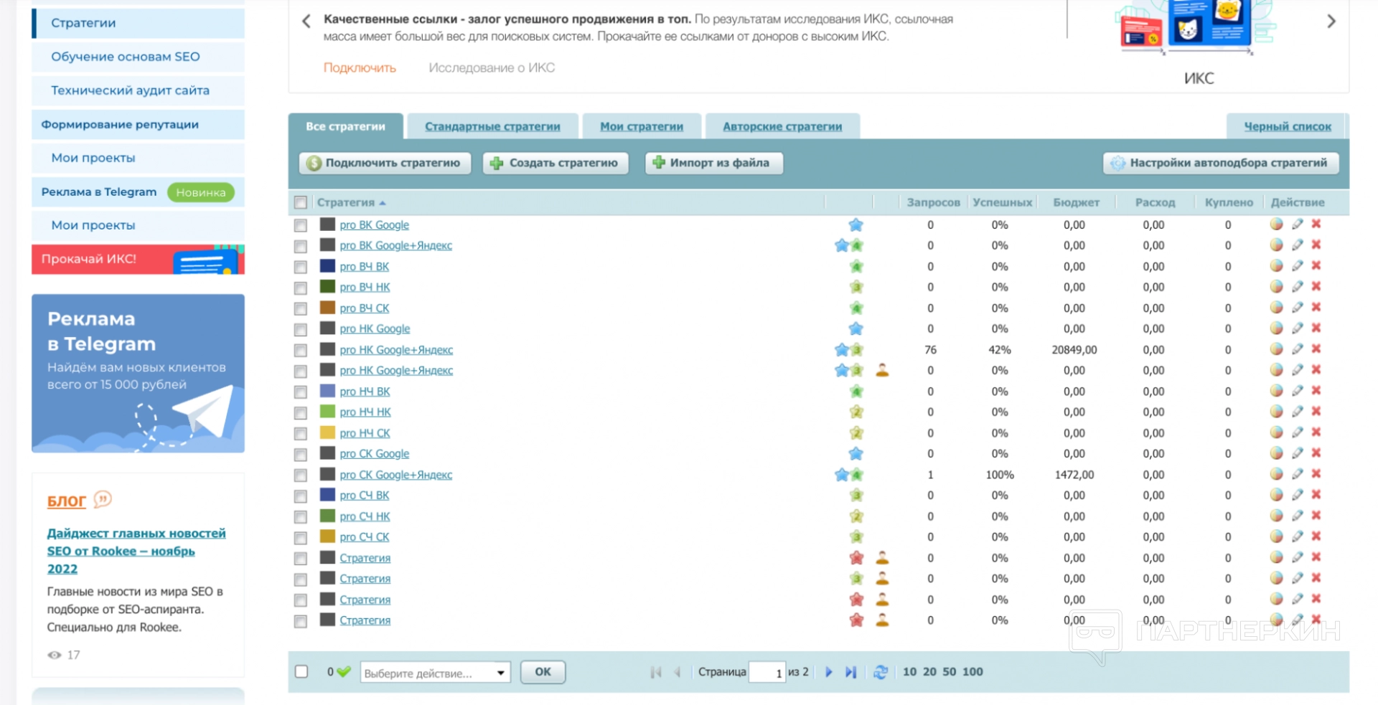Click the pencil icon in the pro ВЧ НК row
This screenshot has height=705, width=1378.
[1297, 286]
